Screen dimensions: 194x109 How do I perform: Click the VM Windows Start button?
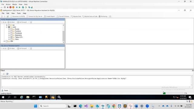(3, 97)
